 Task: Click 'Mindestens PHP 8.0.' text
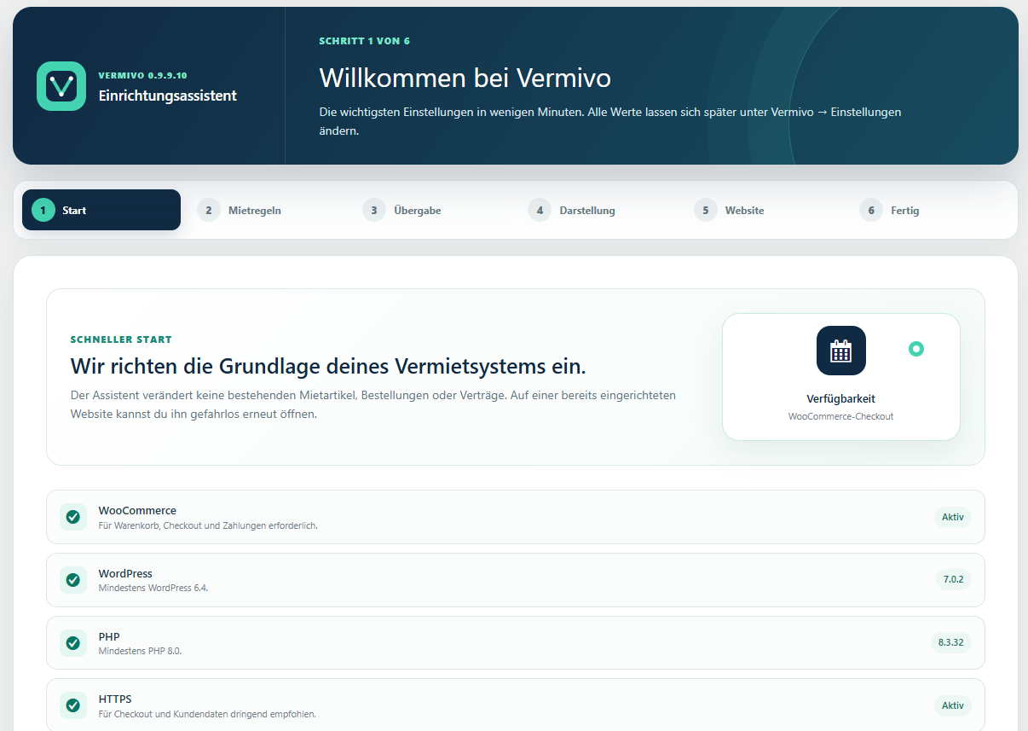click(x=141, y=652)
